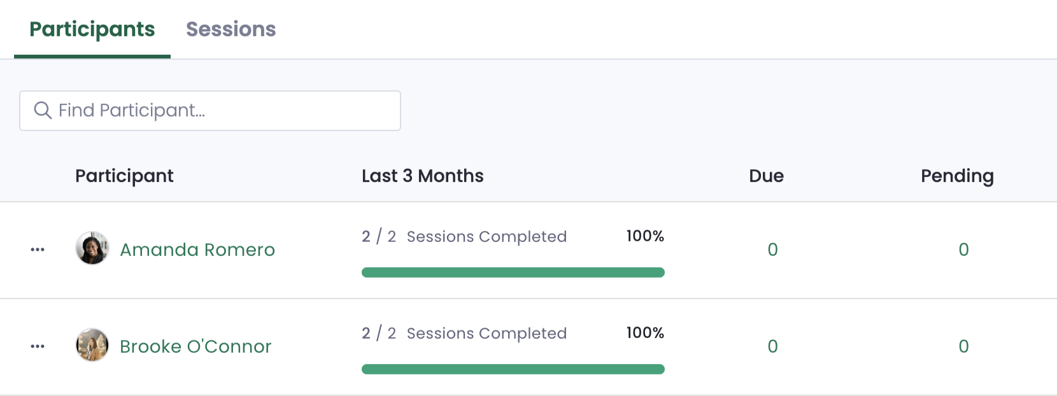Open Brooke O'Connor's three-dot options menu
1057x396 pixels.
click(38, 346)
